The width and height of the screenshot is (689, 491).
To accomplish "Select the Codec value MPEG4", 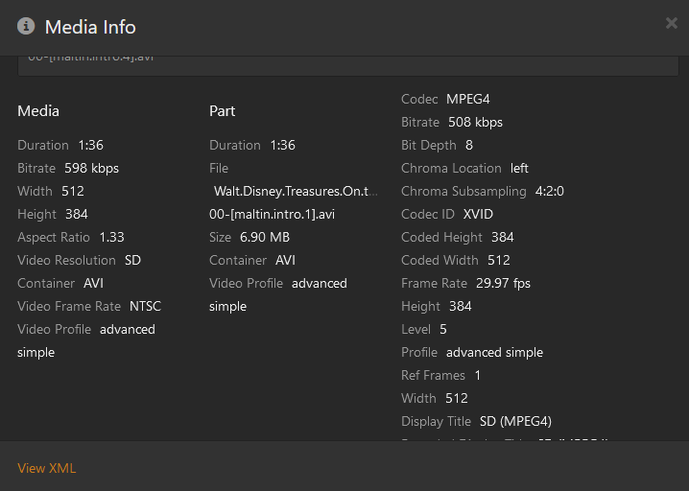I will 468,99.
